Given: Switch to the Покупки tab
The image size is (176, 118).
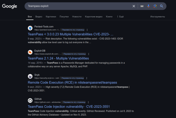Looking at the screenshot, I should (64, 16).
